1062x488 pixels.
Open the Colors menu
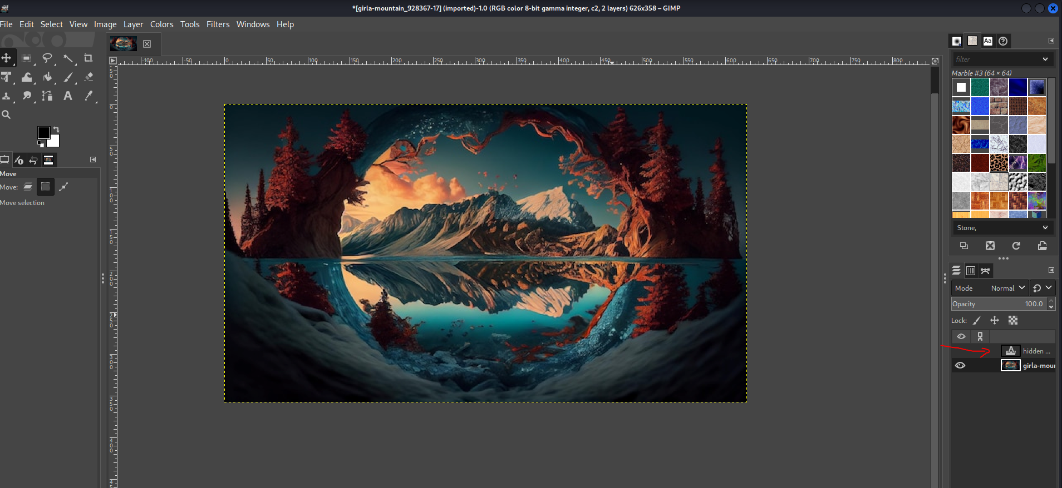(x=161, y=24)
